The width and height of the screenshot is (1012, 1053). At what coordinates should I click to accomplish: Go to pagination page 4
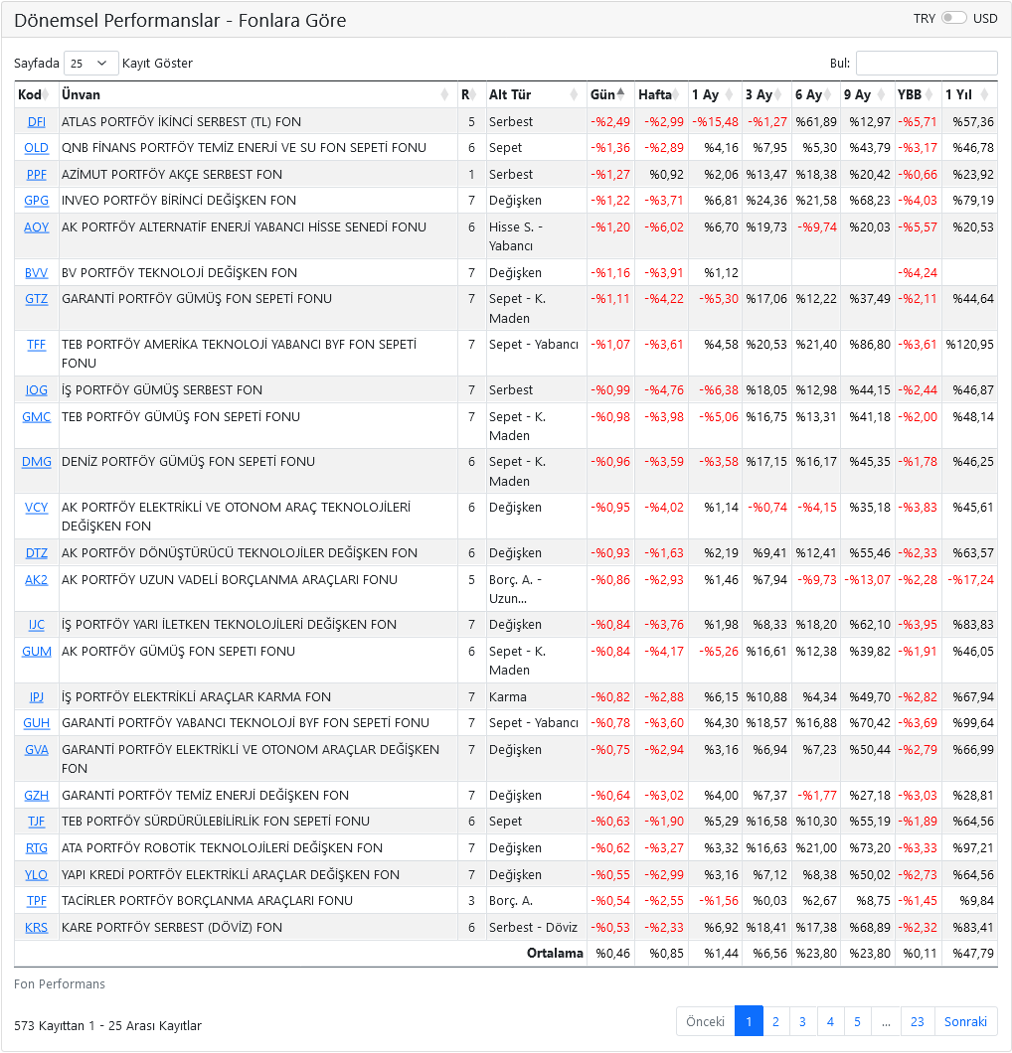pos(830,1021)
